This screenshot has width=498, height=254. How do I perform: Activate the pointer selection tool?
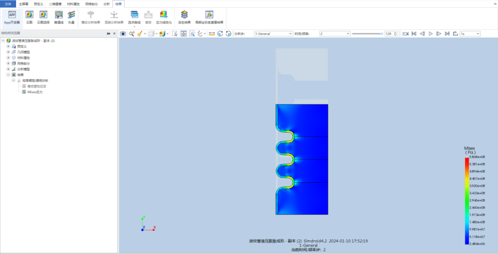click(x=175, y=34)
